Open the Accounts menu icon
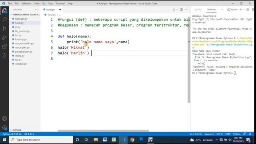Viewport: 256px width, 144px height. (4, 118)
